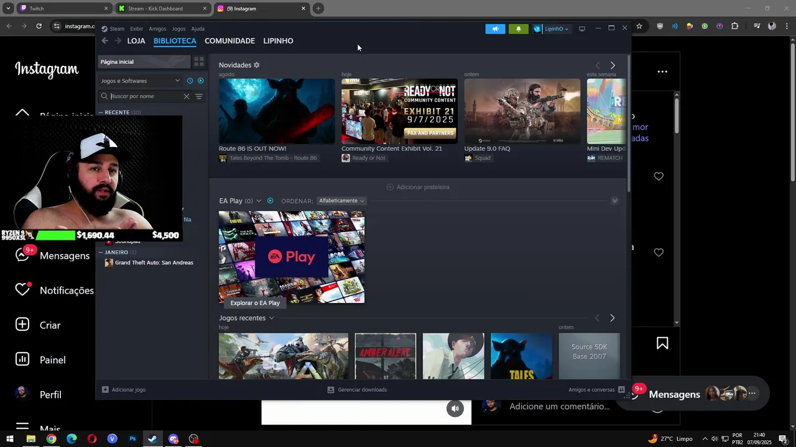Save Instagram post with bookmark icon
796x447 pixels.
click(662, 343)
